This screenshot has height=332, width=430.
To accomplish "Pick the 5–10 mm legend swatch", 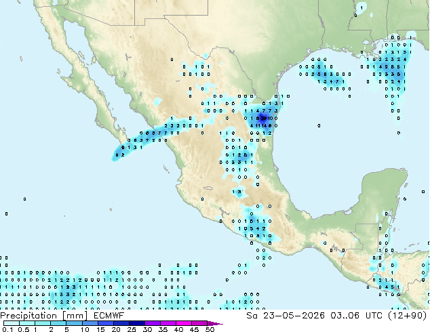I will (74, 323).
